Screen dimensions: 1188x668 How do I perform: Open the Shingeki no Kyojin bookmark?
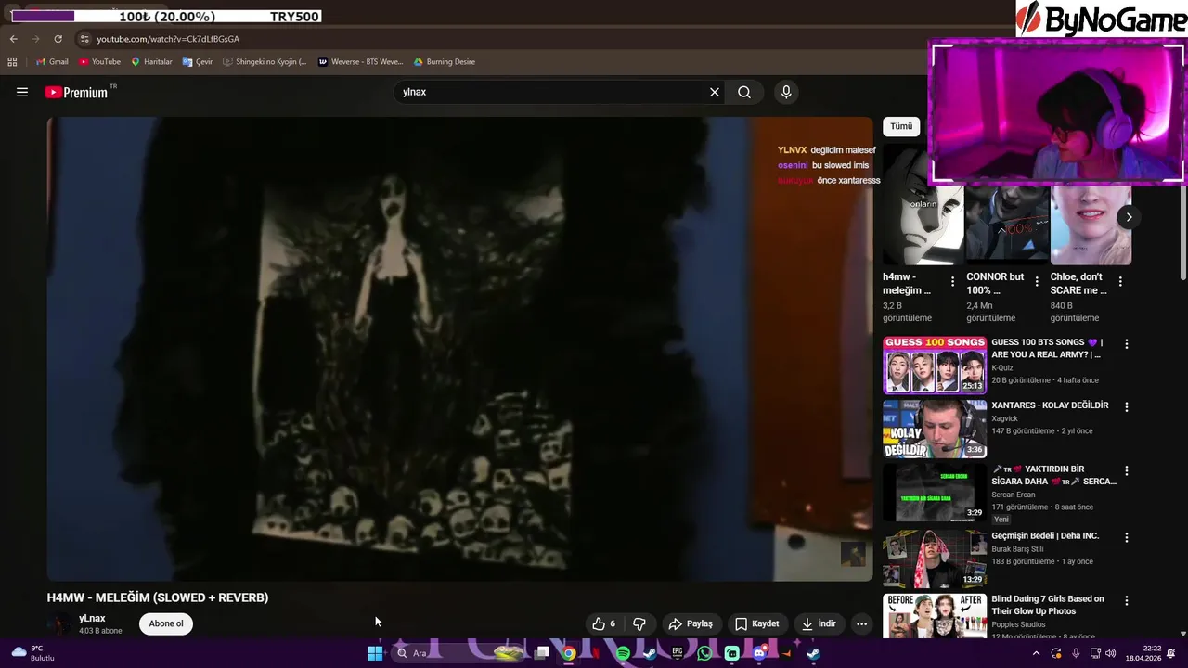tap(265, 62)
